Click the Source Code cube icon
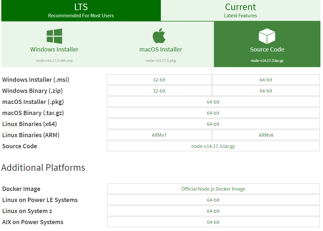 click(267, 36)
